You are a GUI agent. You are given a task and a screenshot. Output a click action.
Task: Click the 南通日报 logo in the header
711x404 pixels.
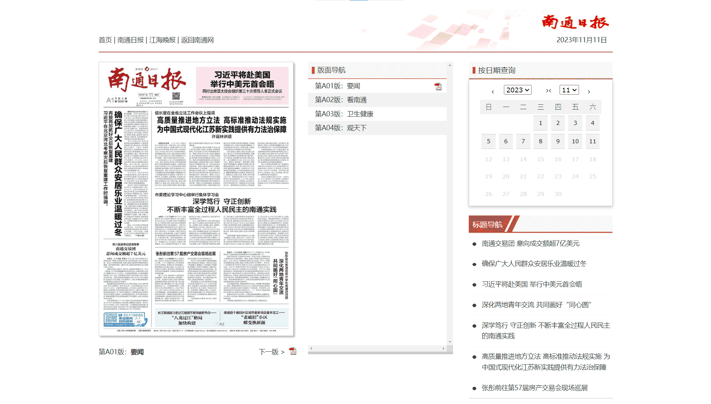pyautogui.click(x=575, y=22)
